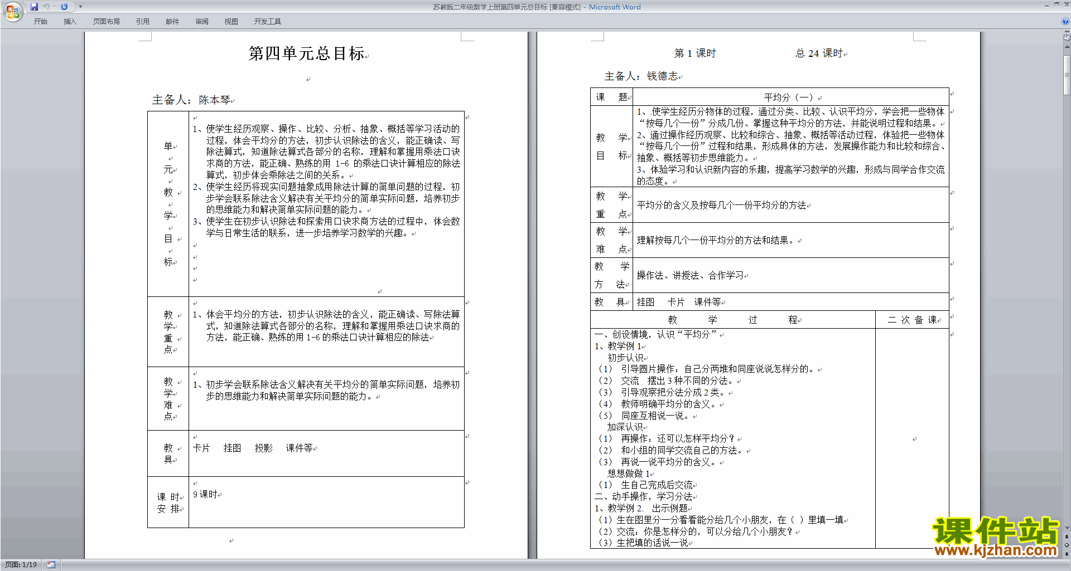Click the teaching methods text 操作法、讲授法、合作学习

(690, 275)
